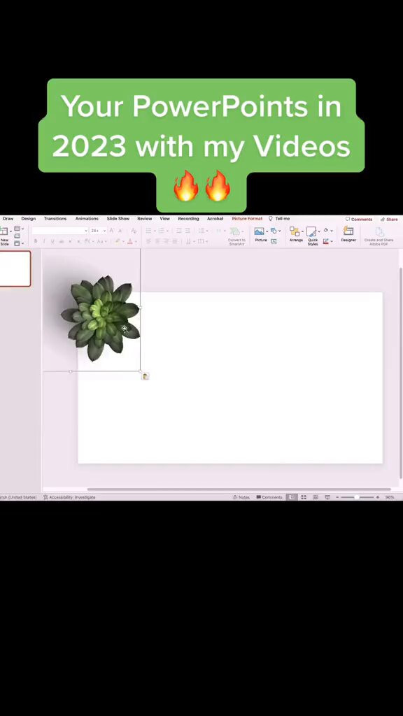Open the Draw ribbon tab
The image size is (403, 716).
pyautogui.click(x=8, y=219)
